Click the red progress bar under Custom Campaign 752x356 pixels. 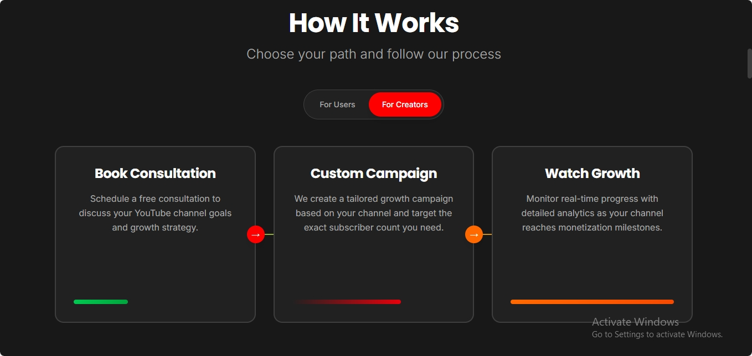pyautogui.click(x=349, y=302)
